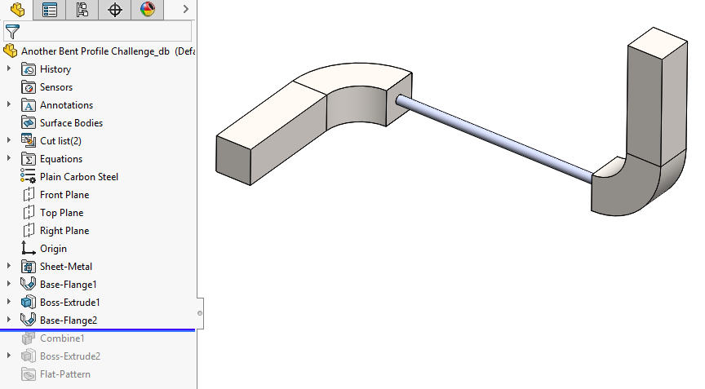Select the Equations label

click(61, 159)
